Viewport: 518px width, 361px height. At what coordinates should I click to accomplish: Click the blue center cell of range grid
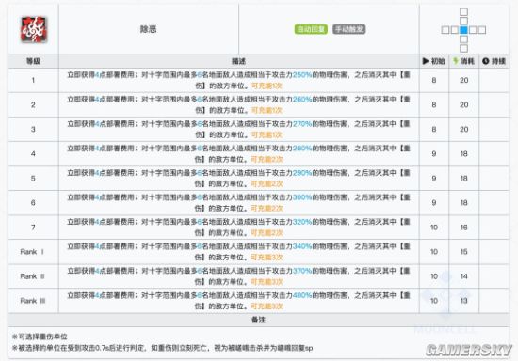point(463,30)
